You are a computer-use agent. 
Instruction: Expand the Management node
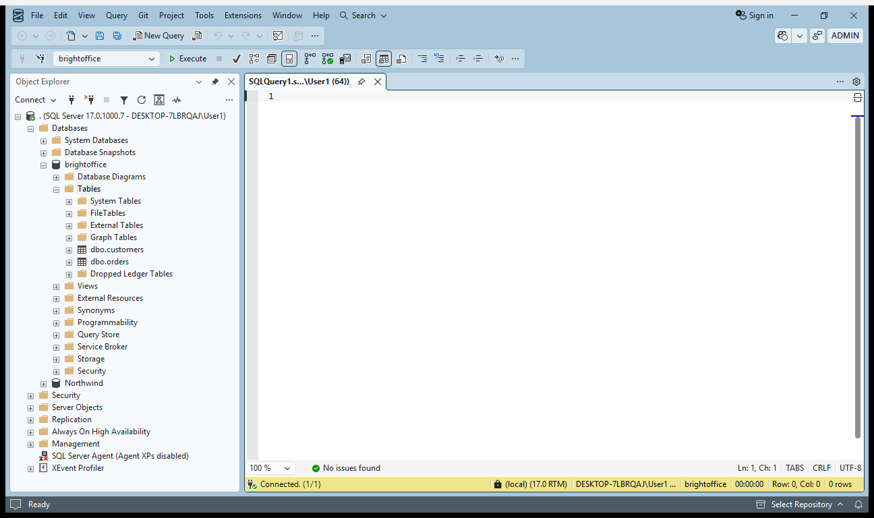tap(30, 444)
